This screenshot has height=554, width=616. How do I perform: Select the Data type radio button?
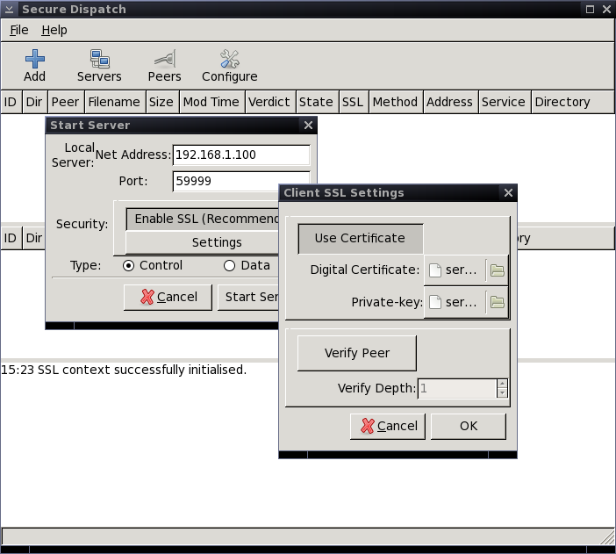click(x=230, y=265)
